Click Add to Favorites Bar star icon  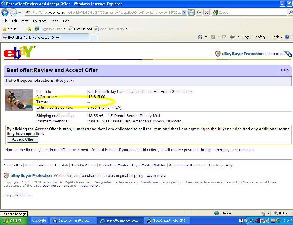click(x=29, y=29)
